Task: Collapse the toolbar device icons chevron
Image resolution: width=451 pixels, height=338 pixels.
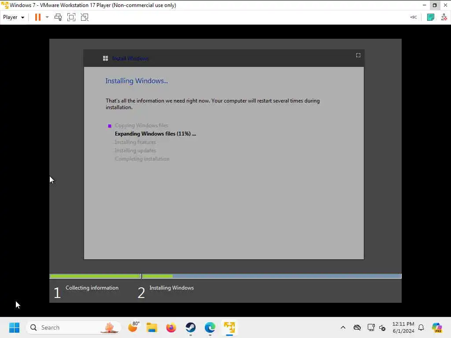Action: [413, 17]
